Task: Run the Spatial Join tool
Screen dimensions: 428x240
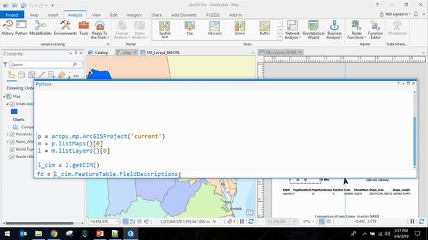Action: (165, 29)
